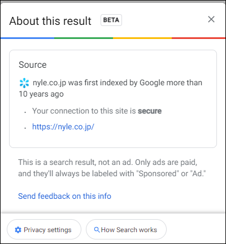226x244 pixels.
Task: Click the About this result heading
Action: (50, 21)
